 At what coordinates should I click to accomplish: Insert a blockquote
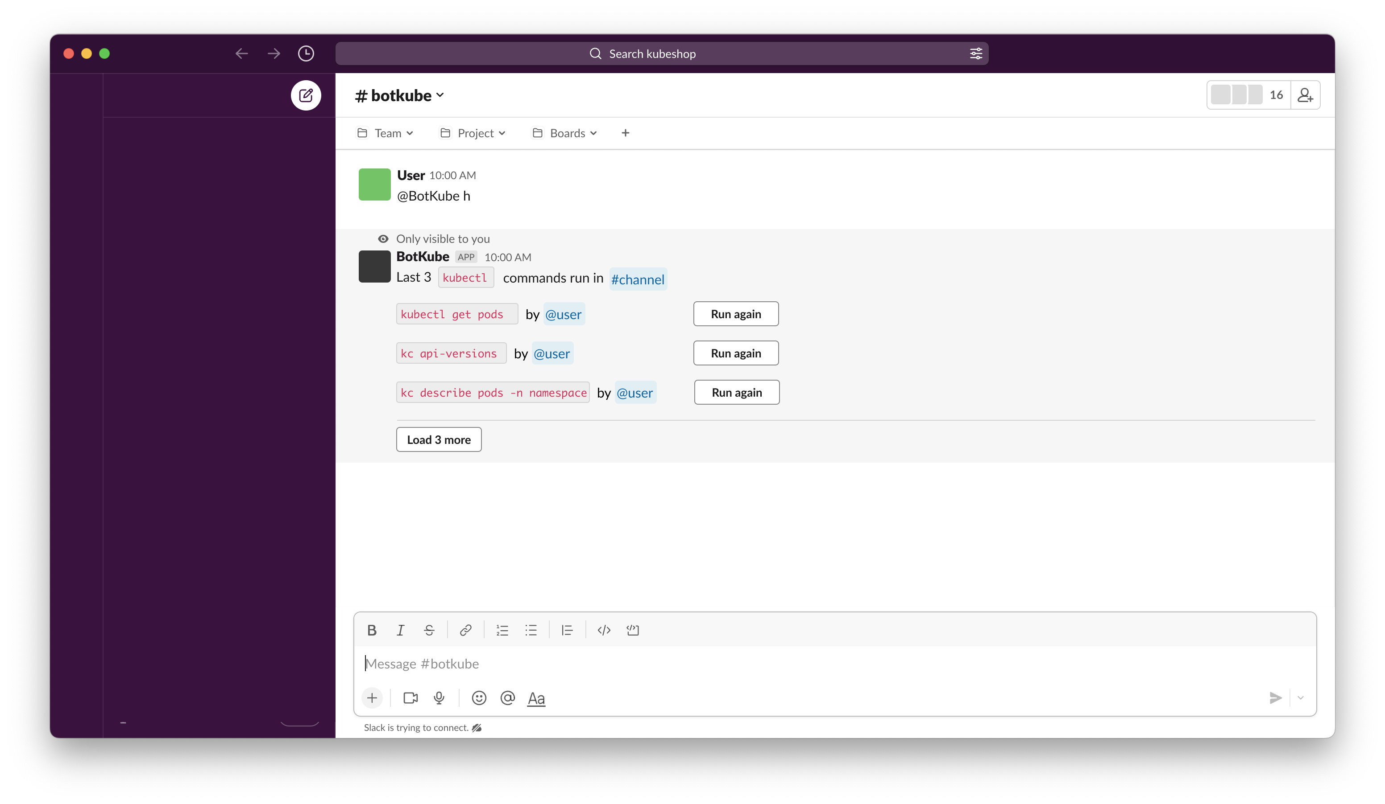(567, 630)
